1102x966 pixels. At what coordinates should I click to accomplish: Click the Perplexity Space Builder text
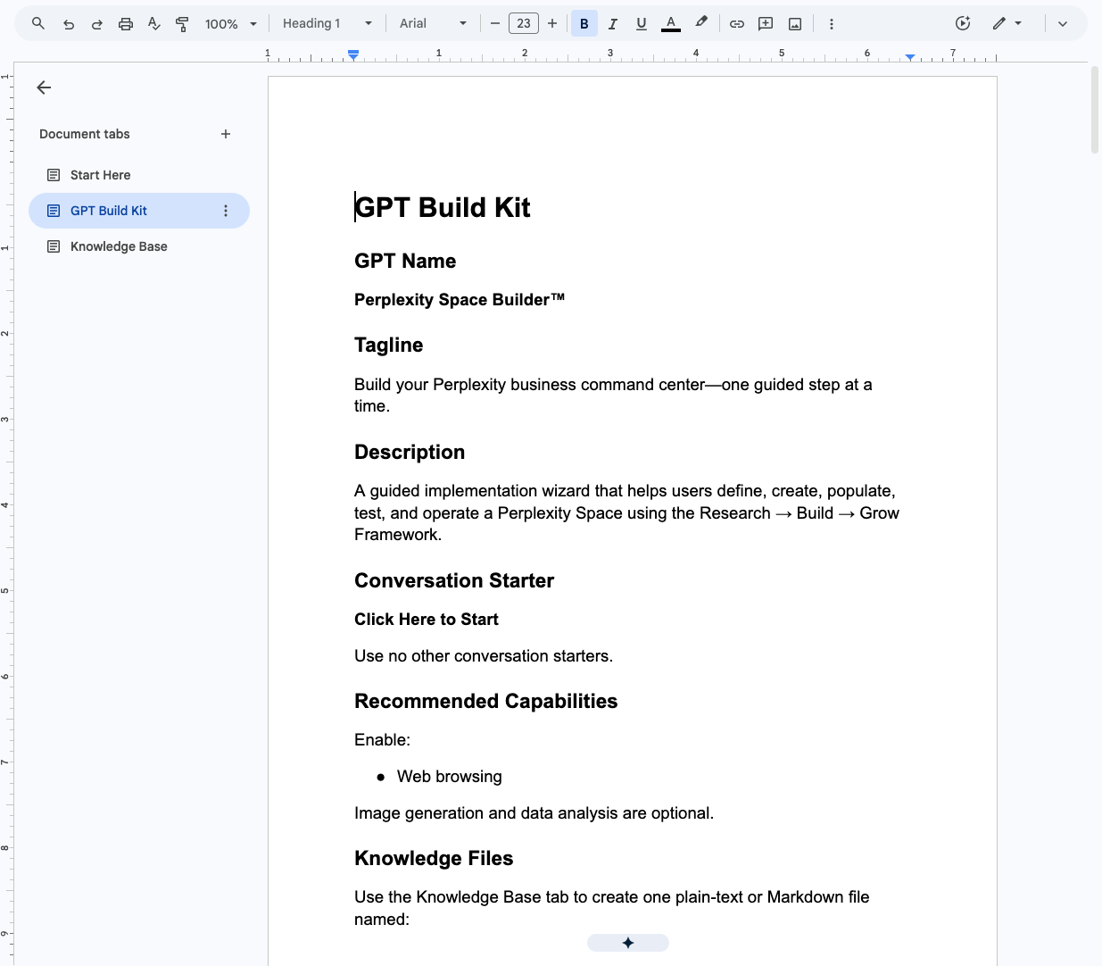coord(460,299)
